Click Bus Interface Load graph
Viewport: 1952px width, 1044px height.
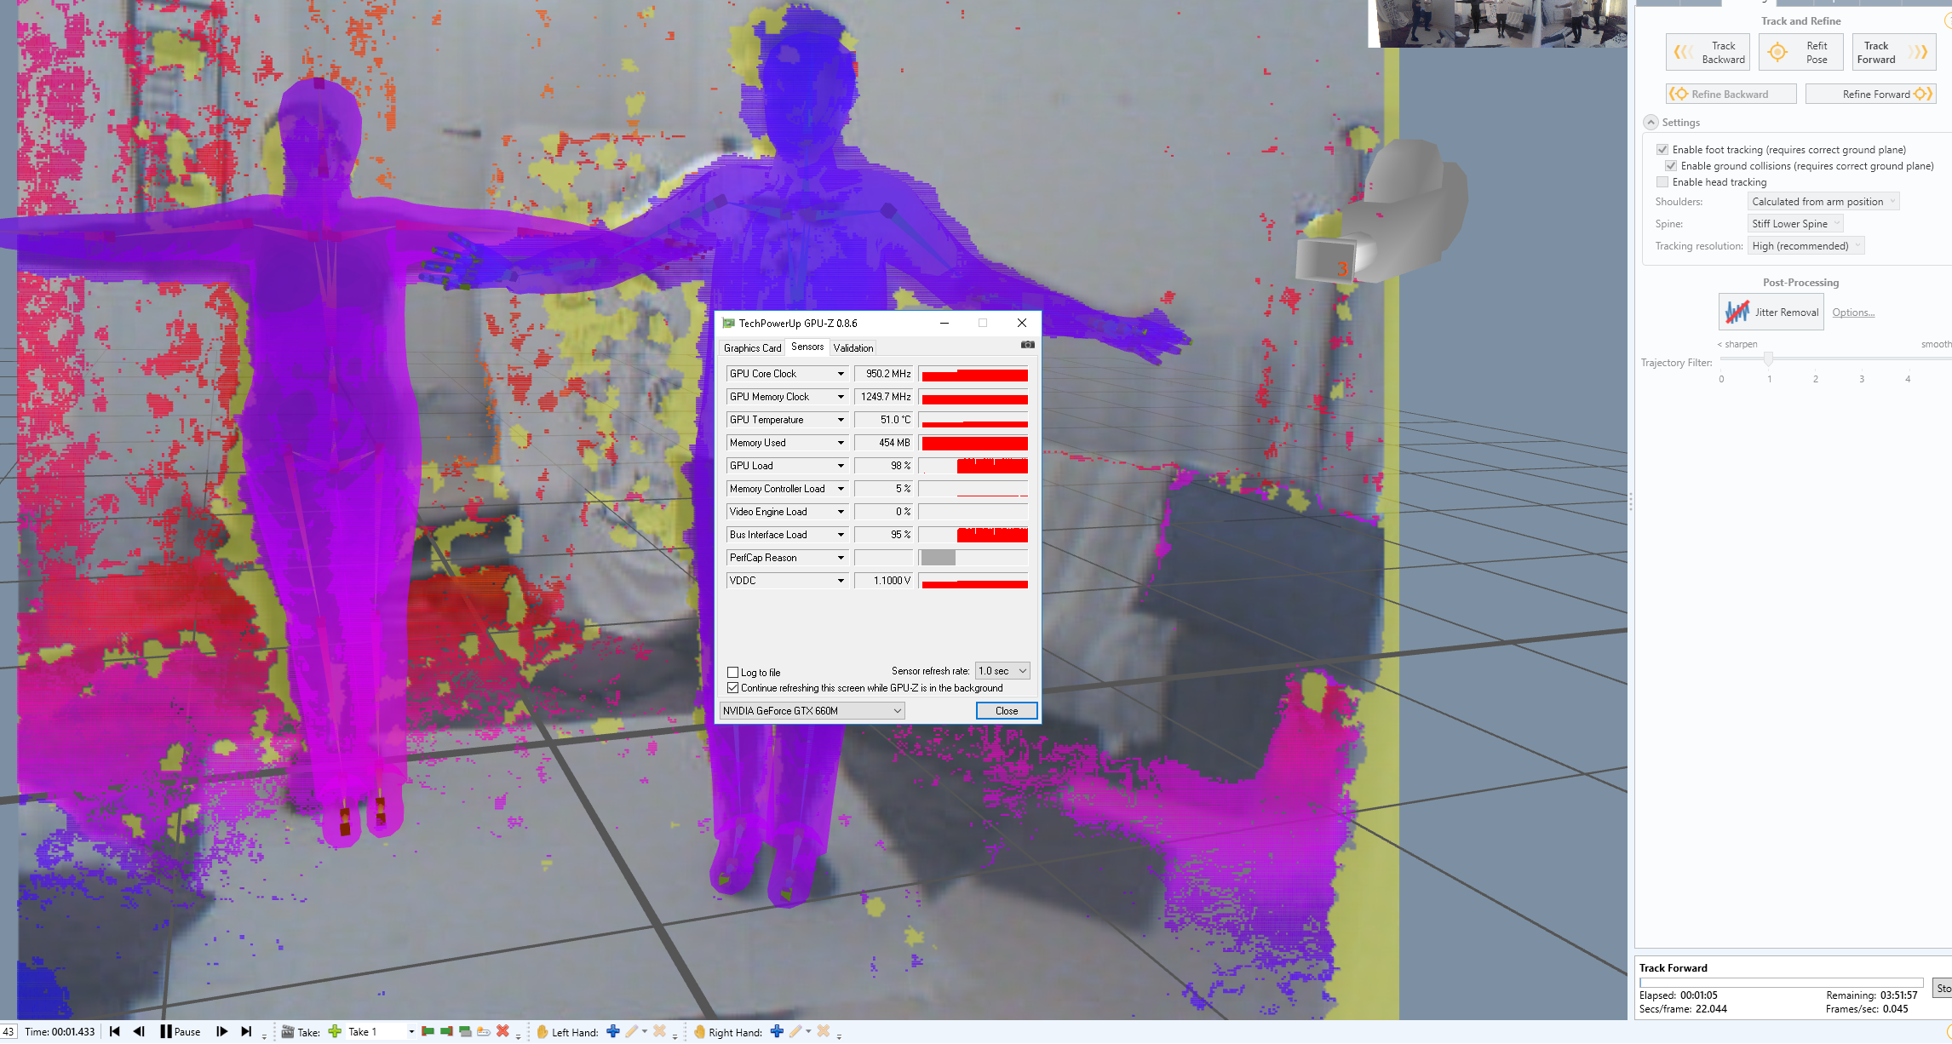tap(973, 535)
